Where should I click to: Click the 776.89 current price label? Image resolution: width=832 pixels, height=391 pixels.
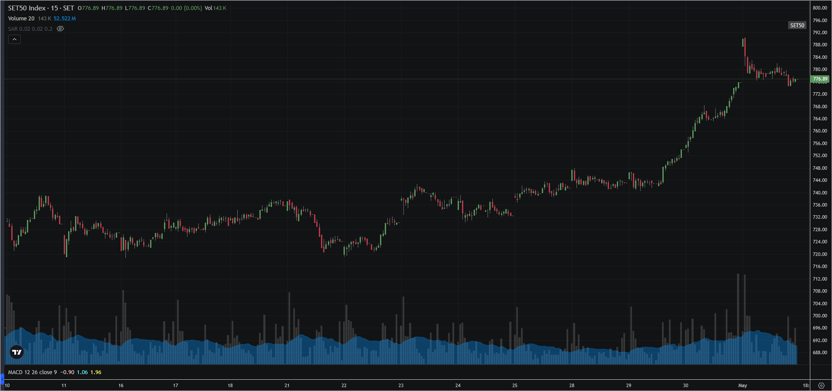pyautogui.click(x=820, y=79)
